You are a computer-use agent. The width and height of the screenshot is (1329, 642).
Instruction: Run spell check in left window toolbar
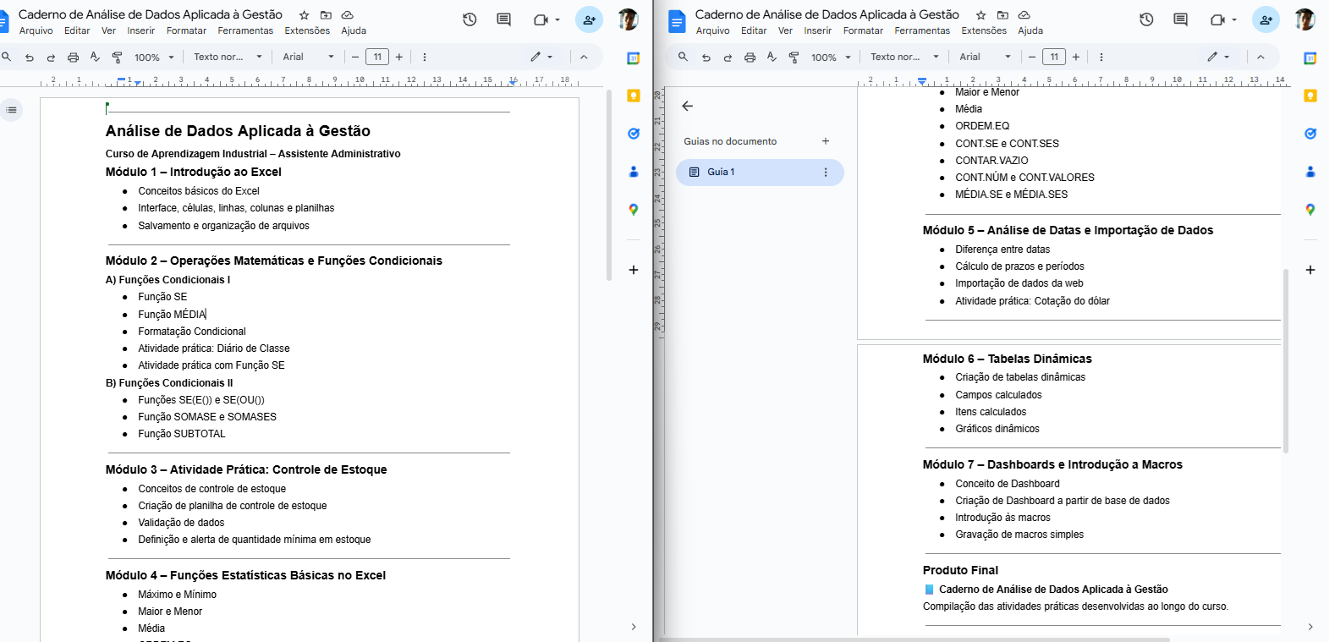coord(95,57)
